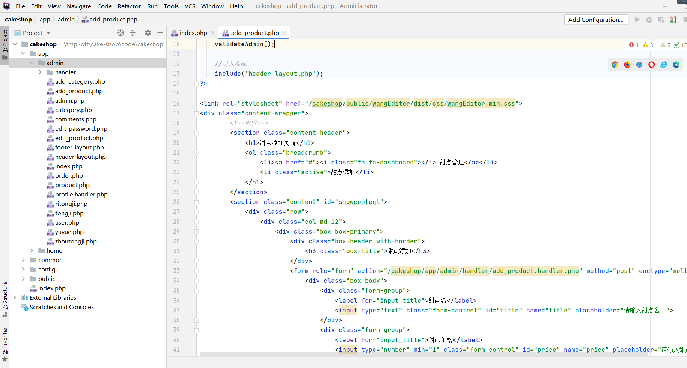Image resolution: width=687 pixels, height=368 pixels.
Task: Open page in Firefox browser icon
Action: (x=627, y=65)
